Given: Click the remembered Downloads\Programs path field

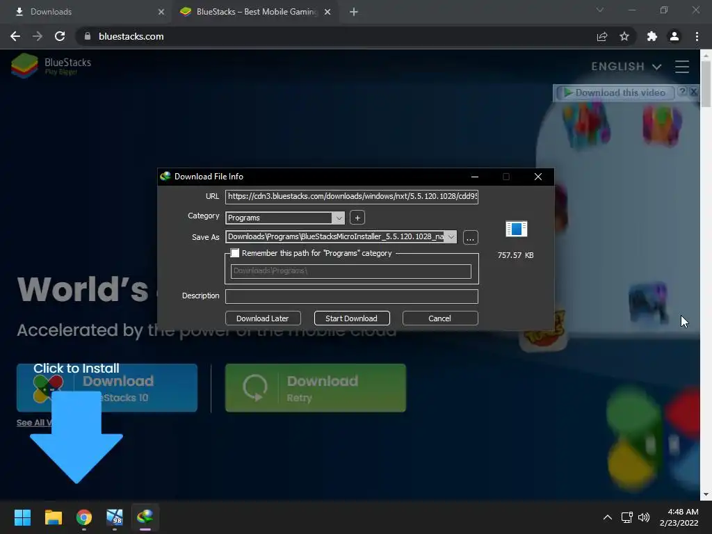Looking at the screenshot, I should (x=350, y=271).
